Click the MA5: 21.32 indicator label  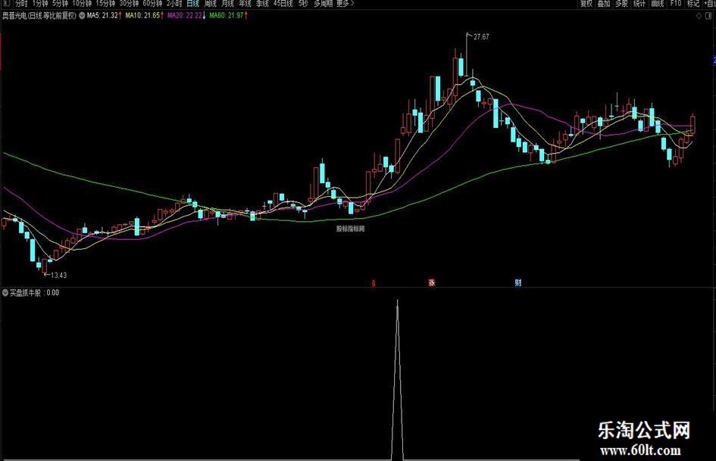click(x=104, y=16)
